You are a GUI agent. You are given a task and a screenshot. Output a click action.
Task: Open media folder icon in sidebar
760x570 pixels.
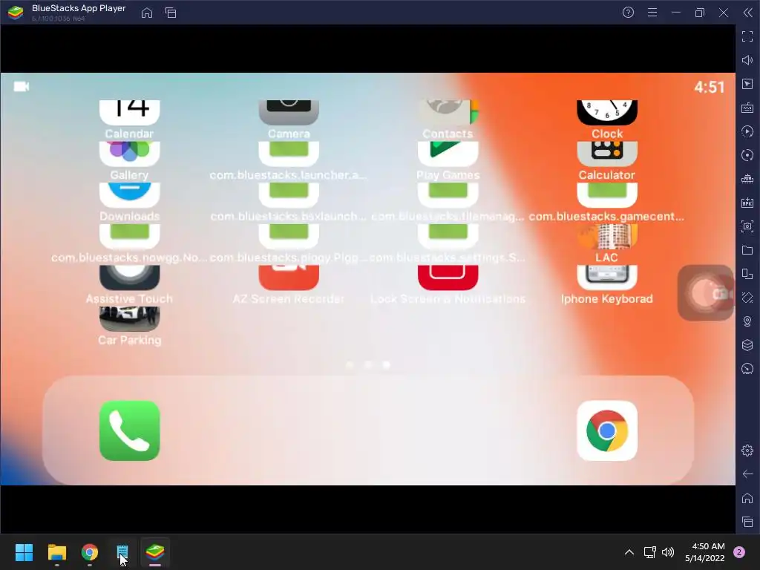pyautogui.click(x=747, y=250)
